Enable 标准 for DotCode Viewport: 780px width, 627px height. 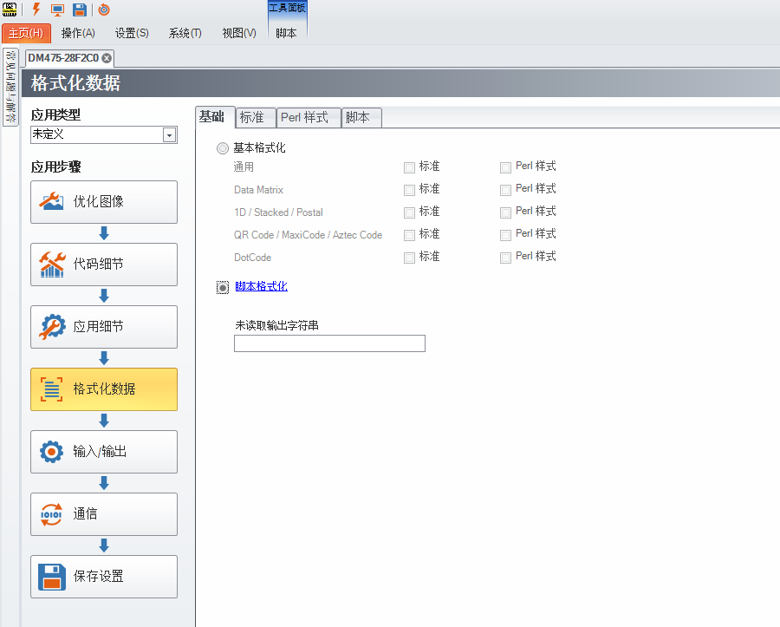pos(408,256)
